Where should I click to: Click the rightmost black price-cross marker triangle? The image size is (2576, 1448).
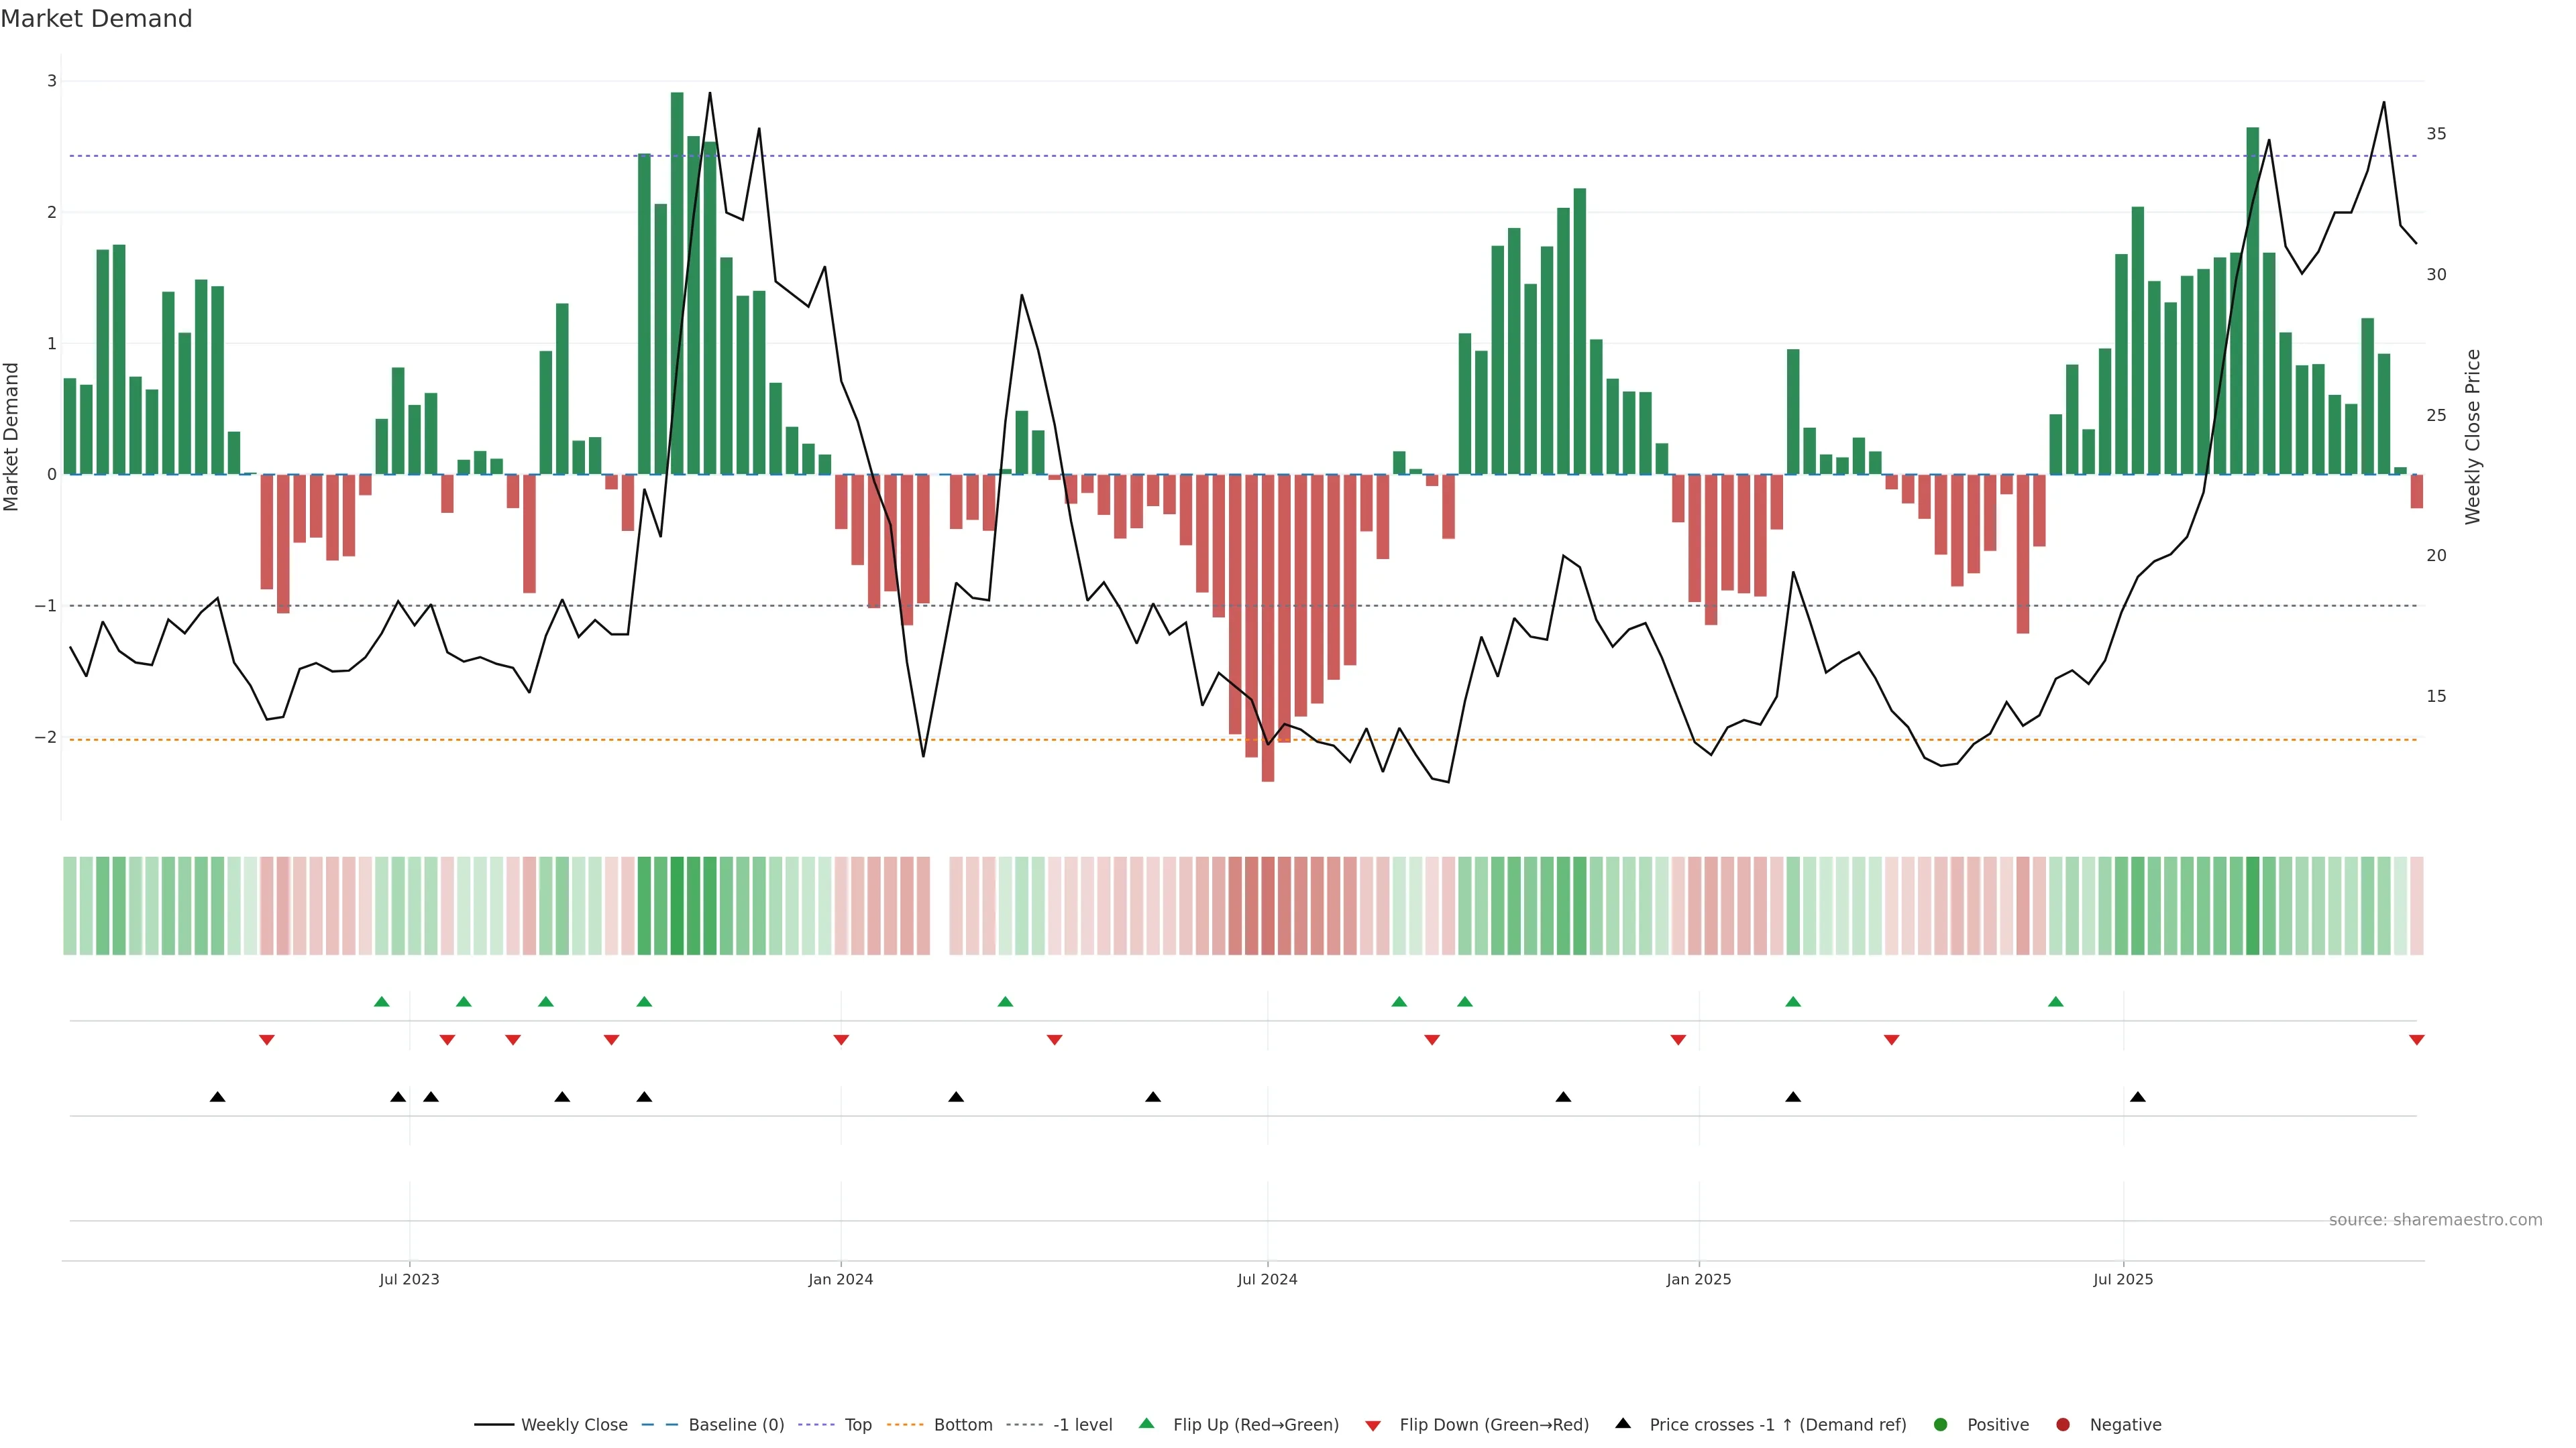(x=2137, y=1096)
